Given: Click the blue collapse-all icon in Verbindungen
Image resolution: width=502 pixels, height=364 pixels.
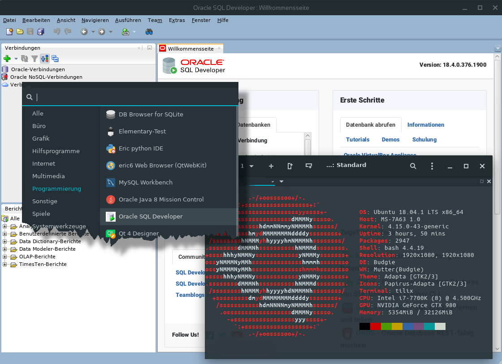Looking at the screenshot, I should pos(55,59).
